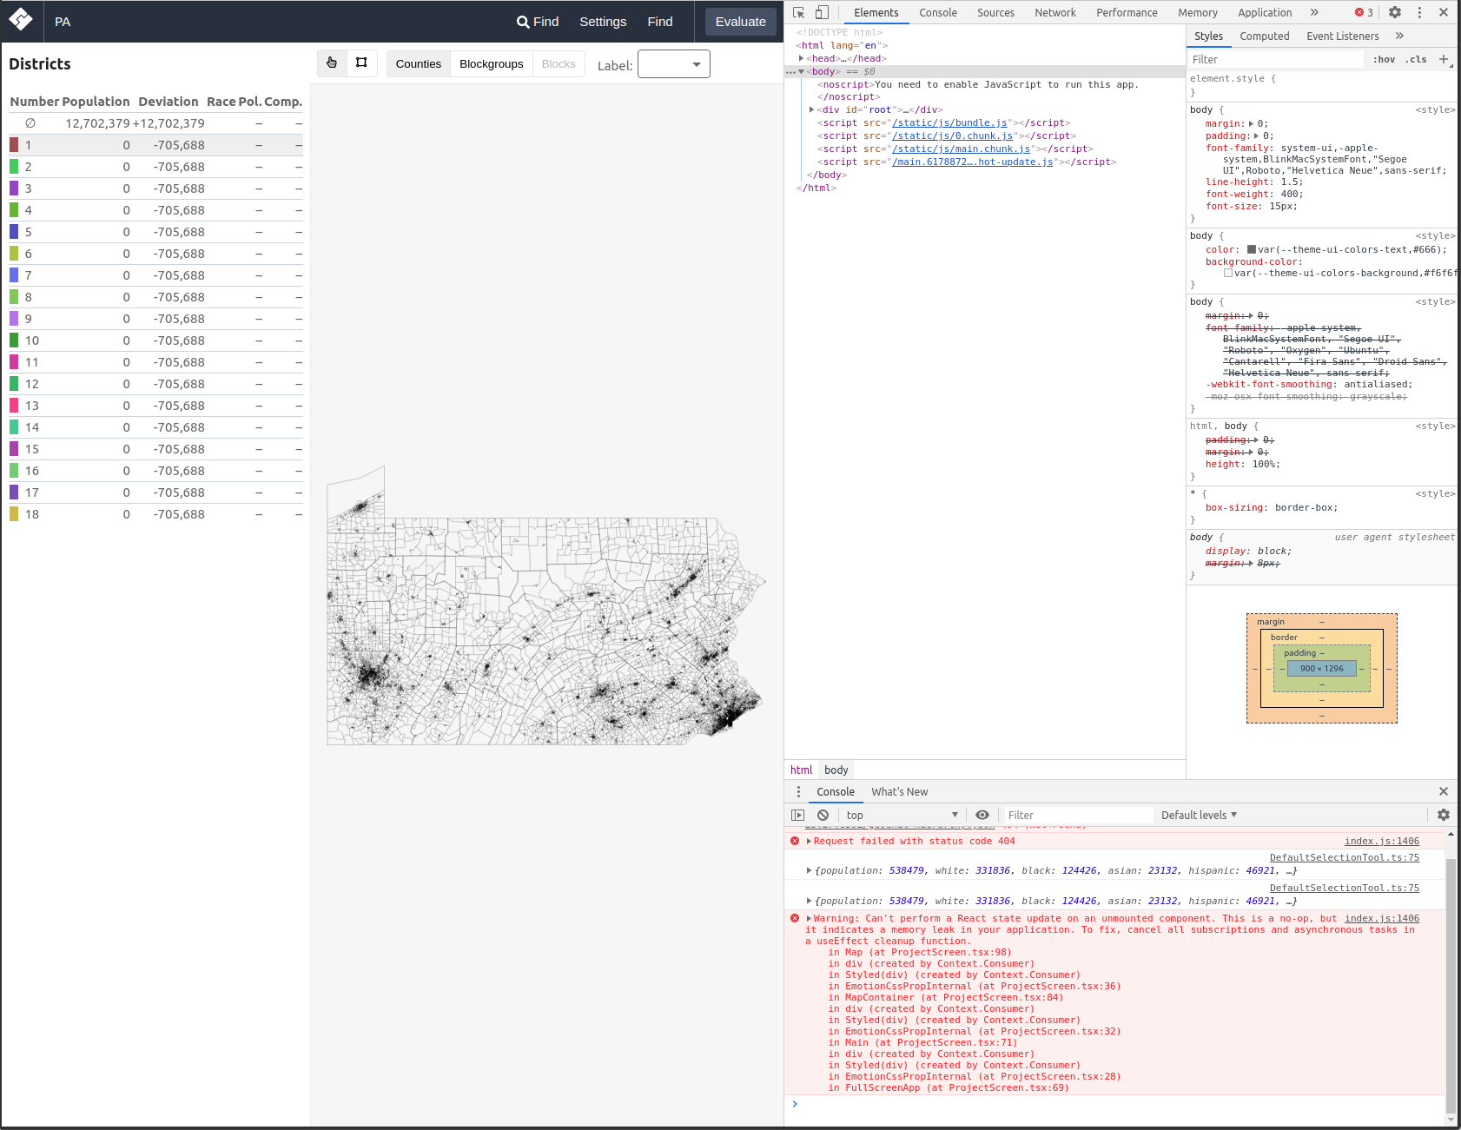Switch map units to Counties
The height and width of the screenshot is (1130, 1461).
[x=418, y=63]
